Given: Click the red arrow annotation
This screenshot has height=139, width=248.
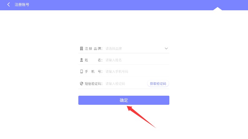Looking at the screenshot, I should pyautogui.click(x=141, y=117).
